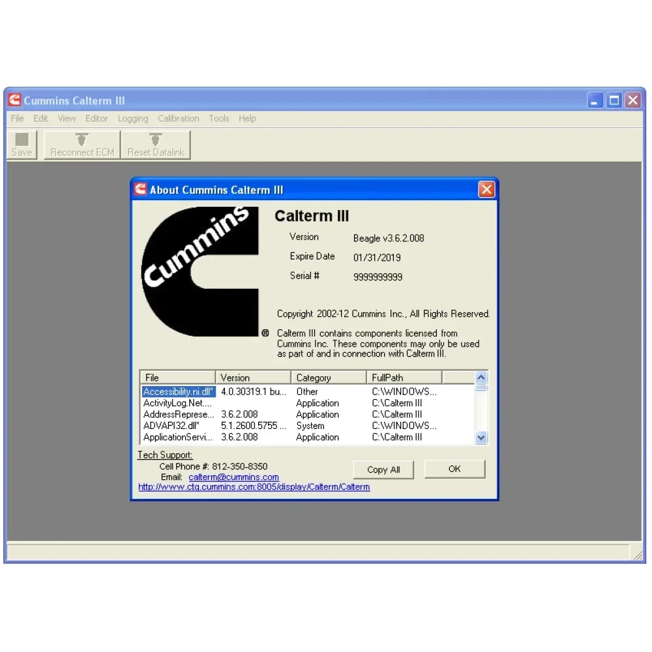Click the FullPath column header
This screenshot has width=652, height=652.
coord(404,378)
